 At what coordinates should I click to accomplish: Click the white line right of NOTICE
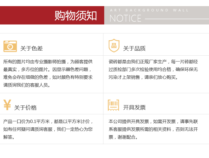pos(177,19)
